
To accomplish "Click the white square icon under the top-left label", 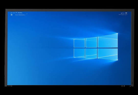I will [11, 15].
